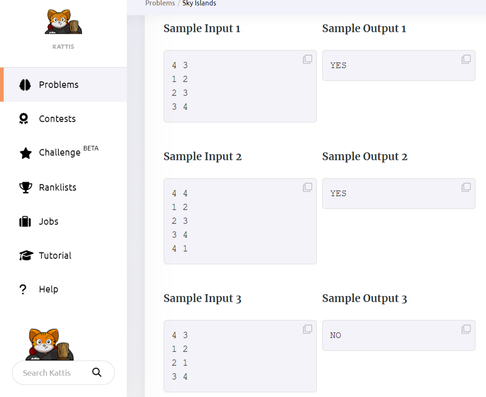Go to the Jobs page

(x=49, y=222)
